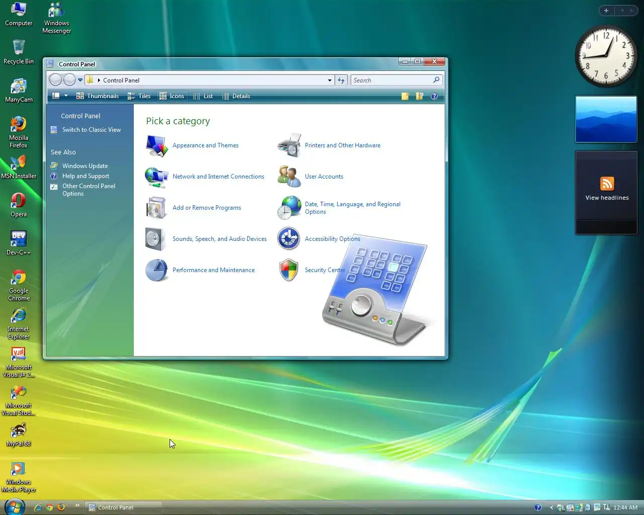Select the MSN Installer desktop icon

[x=19, y=162]
